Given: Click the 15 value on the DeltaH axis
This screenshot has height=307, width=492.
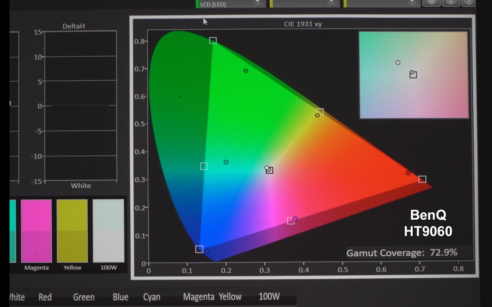Looking at the screenshot, I should point(37,32).
